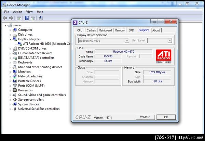Image resolution: width=205 pixels, height=141 pixels.
Task: Collapse the Display adapters tree node
Action: pos(10,39)
